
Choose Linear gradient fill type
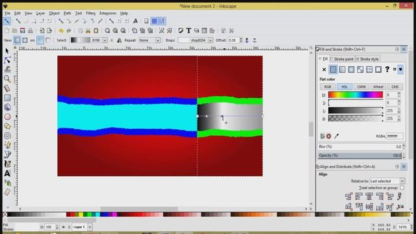(343, 70)
